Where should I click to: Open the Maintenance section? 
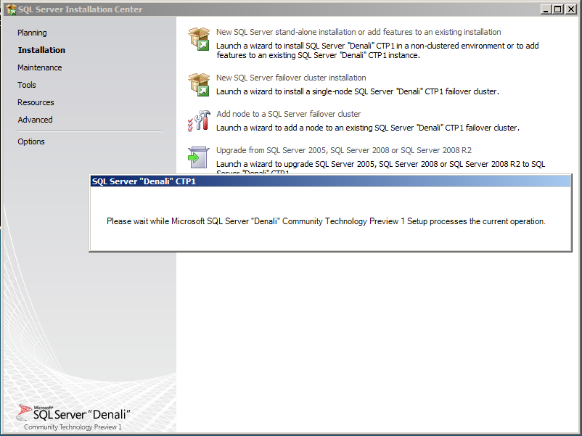pos(39,67)
